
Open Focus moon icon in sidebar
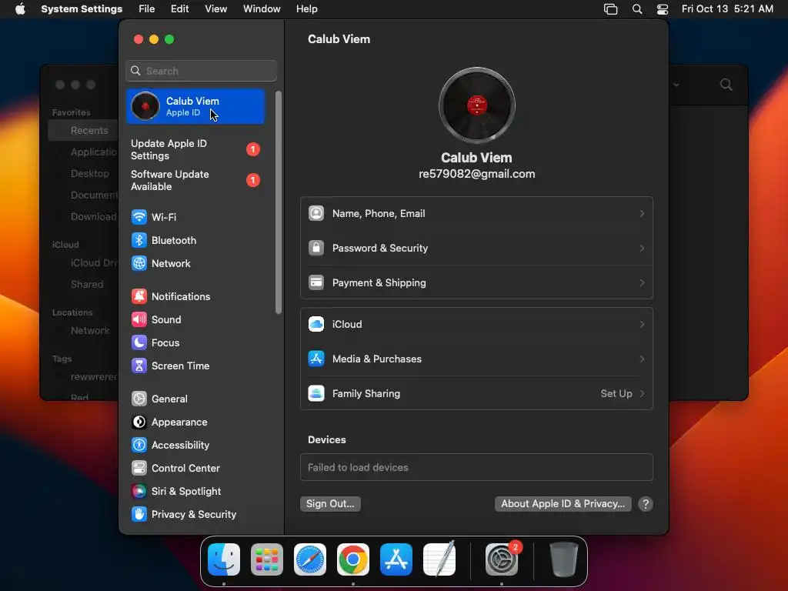point(139,342)
